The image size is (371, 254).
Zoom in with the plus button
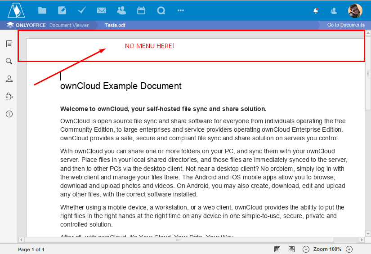pyautogui.click(x=349, y=249)
